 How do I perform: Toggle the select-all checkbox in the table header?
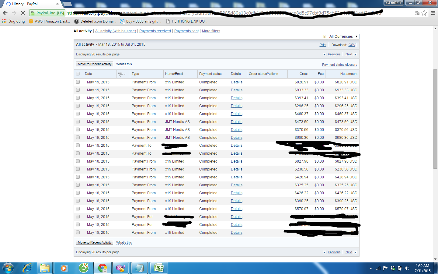point(78,74)
